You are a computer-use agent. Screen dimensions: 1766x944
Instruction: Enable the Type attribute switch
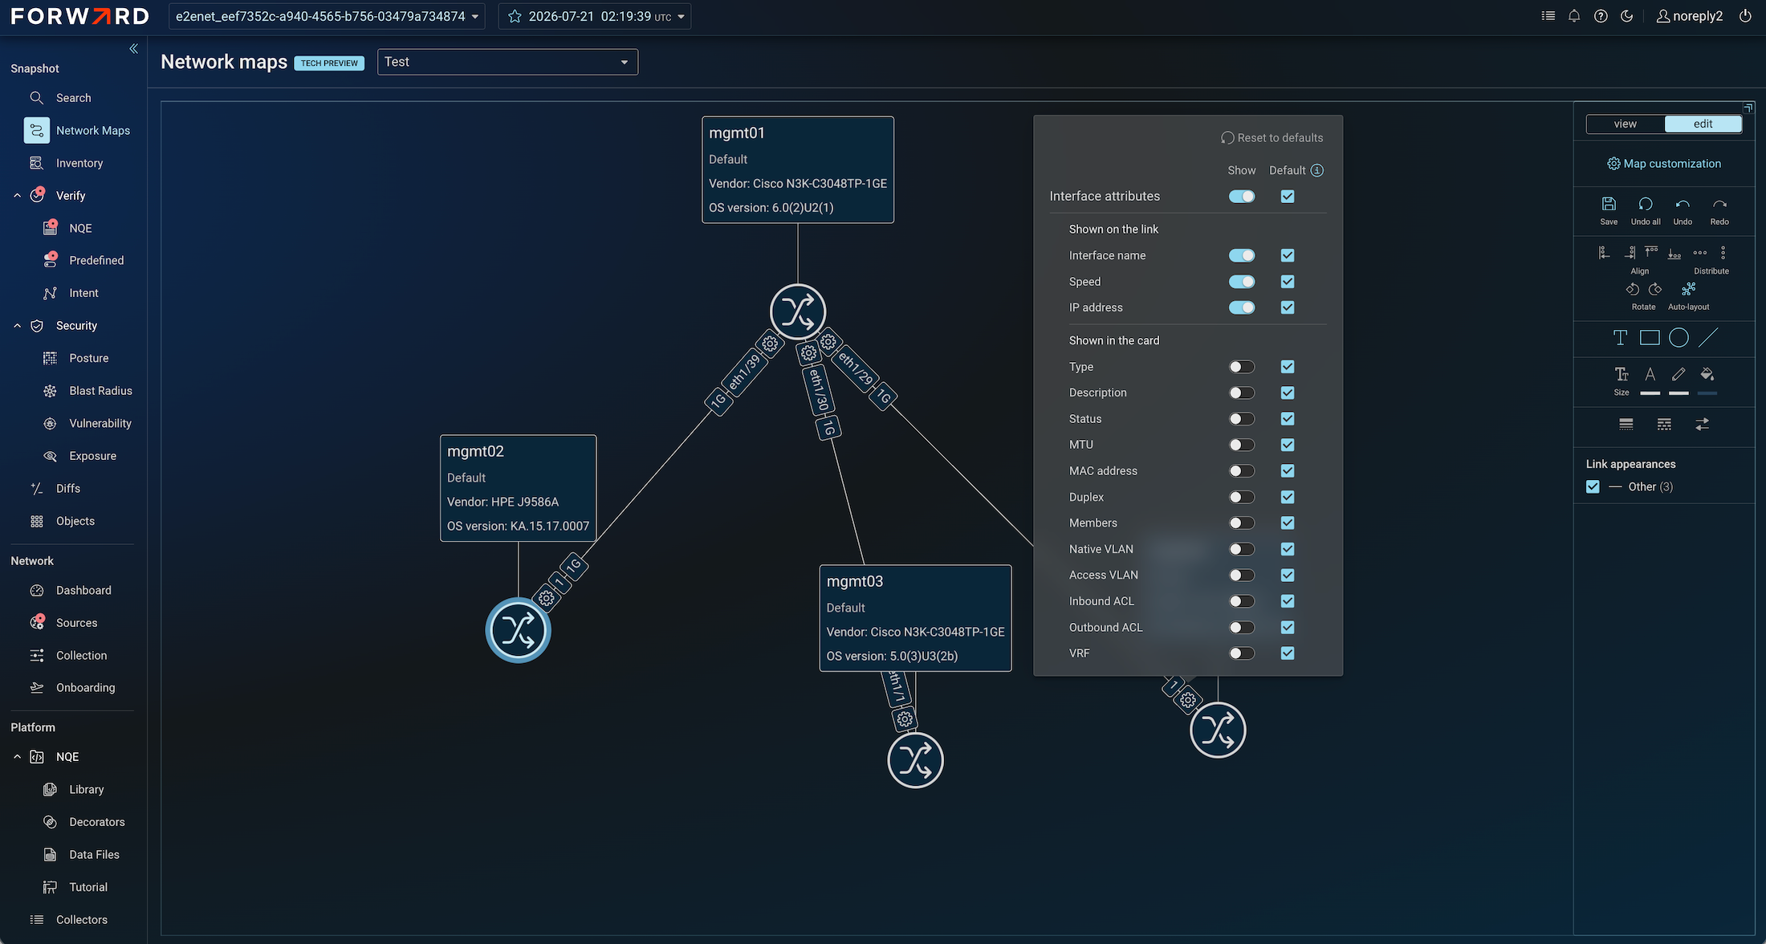1241,367
